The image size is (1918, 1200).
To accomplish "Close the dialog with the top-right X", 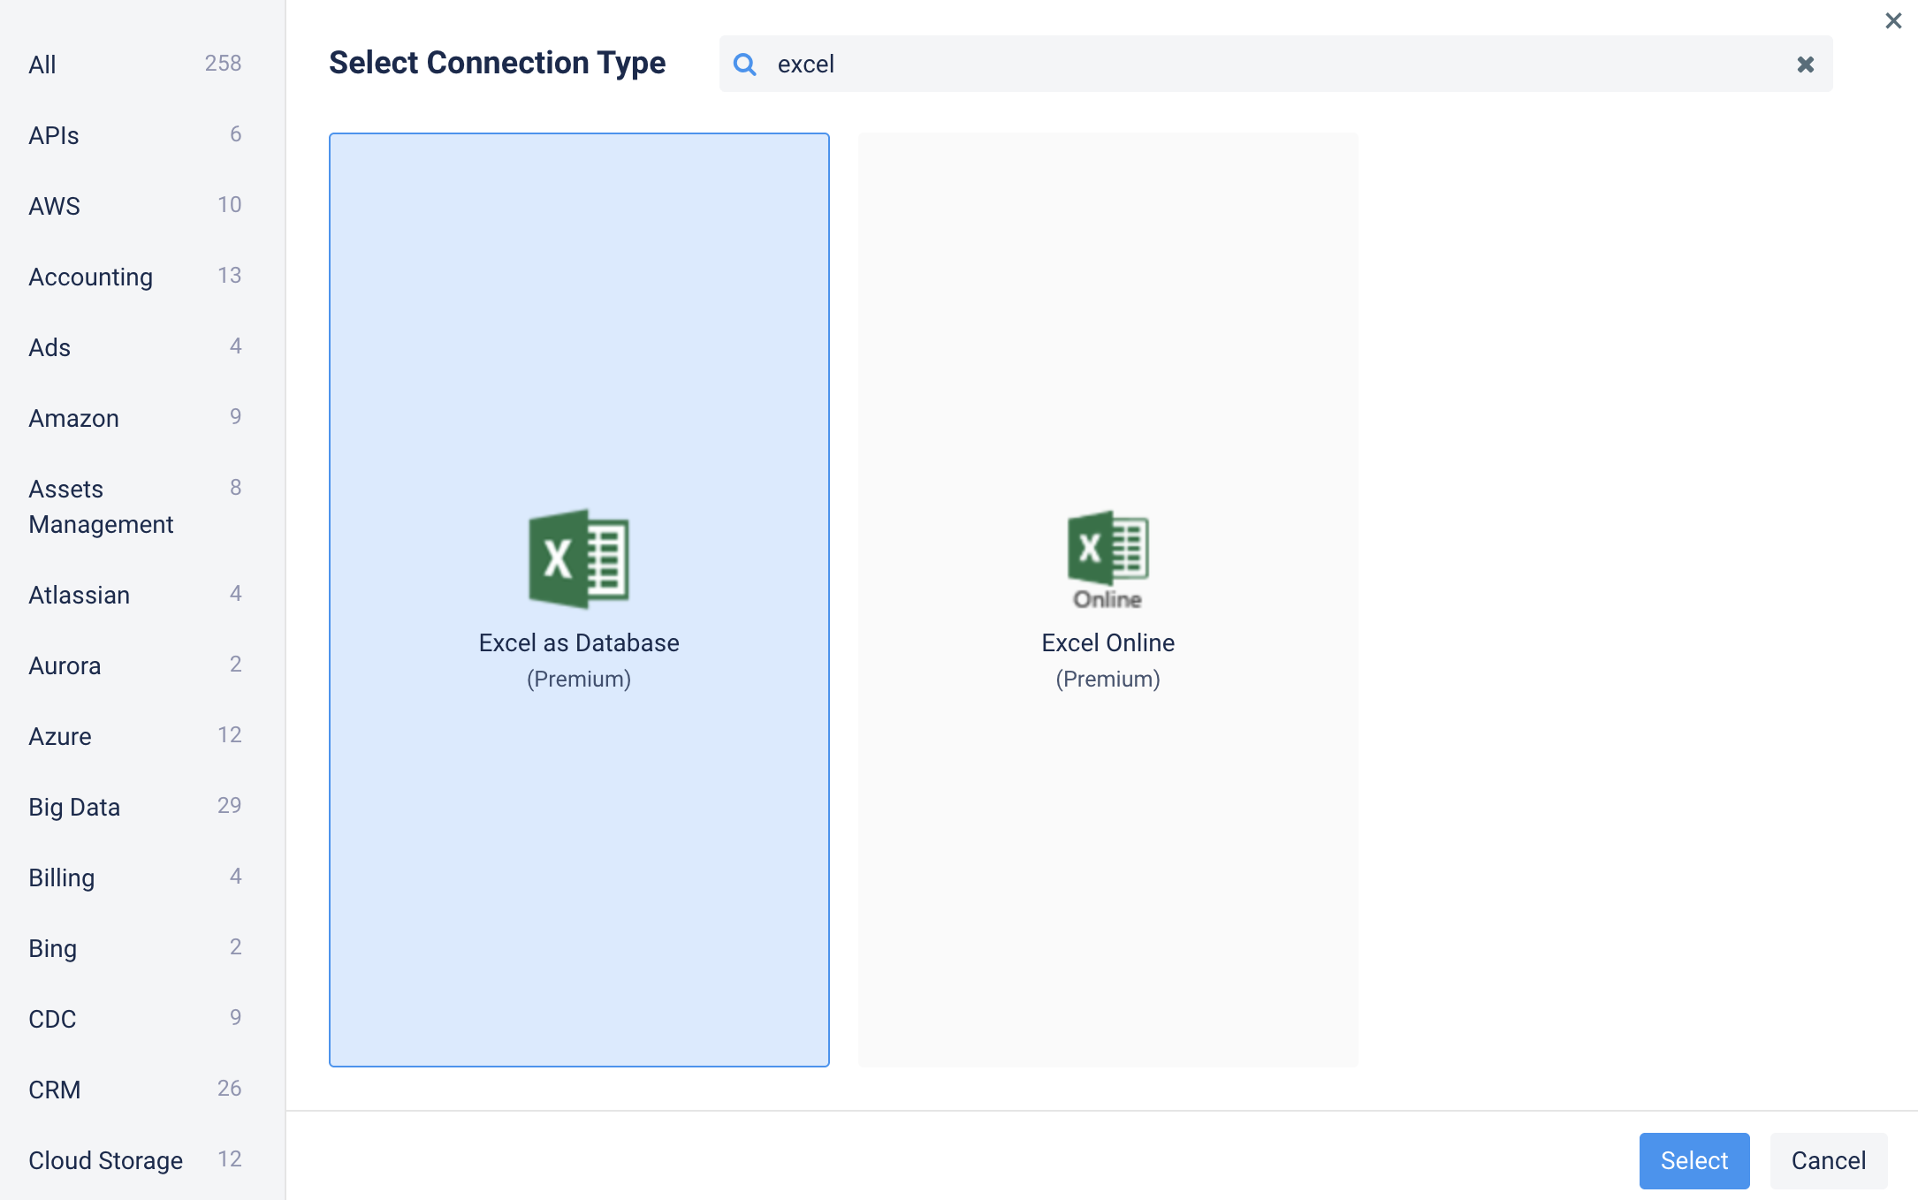I will click(1893, 20).
